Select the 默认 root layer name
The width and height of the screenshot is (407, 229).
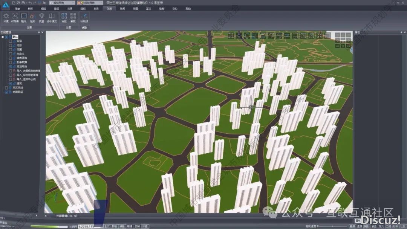[x=15, y=37]
